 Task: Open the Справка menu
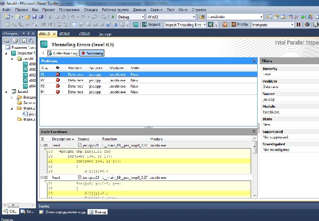pyautogui.click(x=199, y=9)
